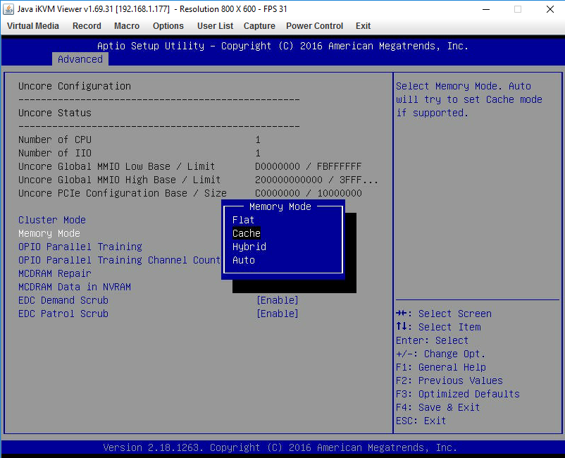Click the Exit menu item

[x=363, y=26]
